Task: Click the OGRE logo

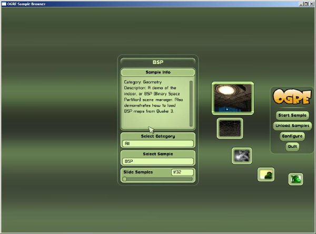Action: [292, 97]
